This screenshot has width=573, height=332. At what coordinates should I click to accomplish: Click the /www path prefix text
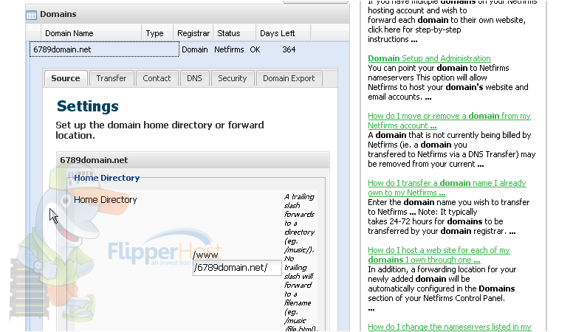click(205, 255)
